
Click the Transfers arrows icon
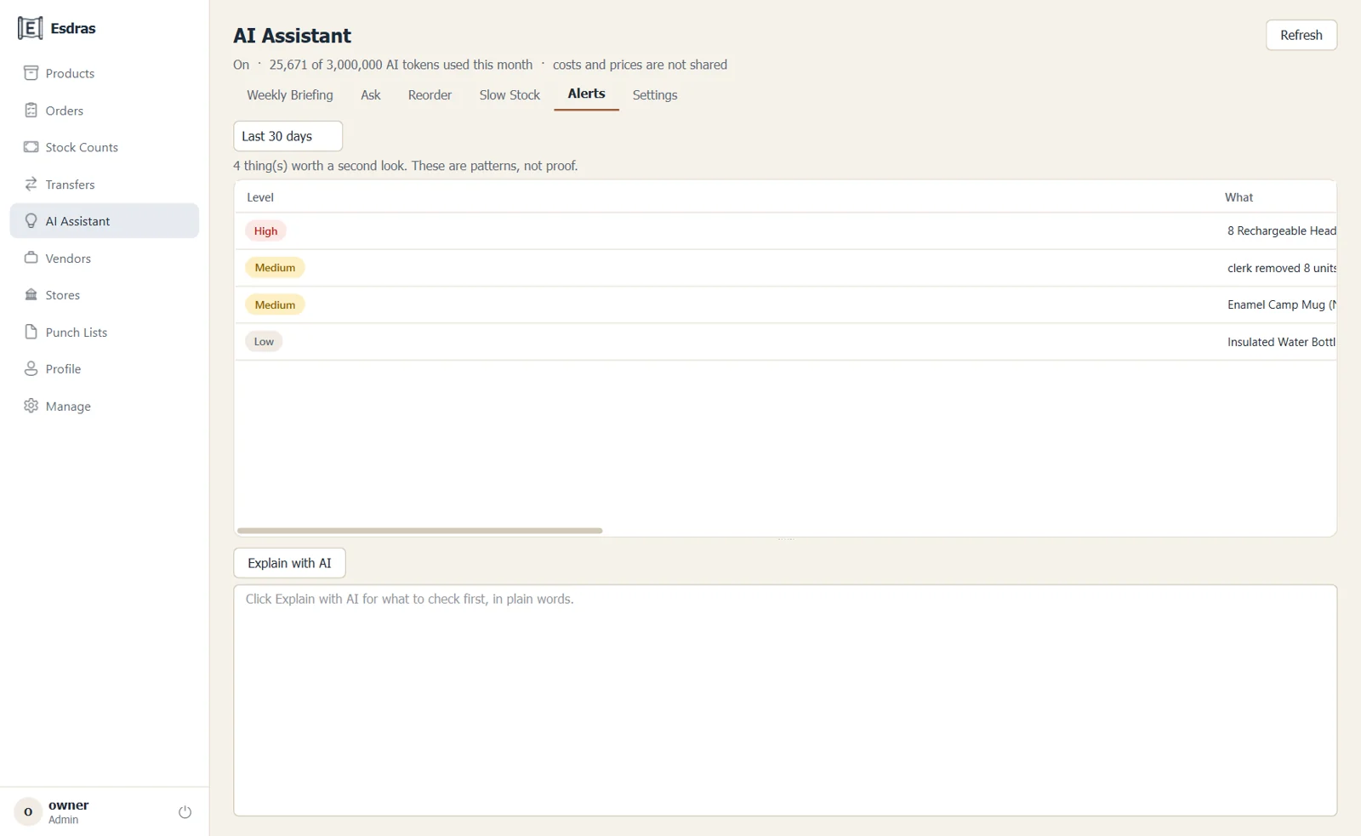coord(31,185)
